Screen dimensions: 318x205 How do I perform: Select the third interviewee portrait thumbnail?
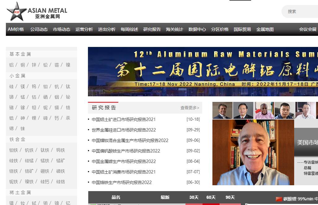(264, 111)
